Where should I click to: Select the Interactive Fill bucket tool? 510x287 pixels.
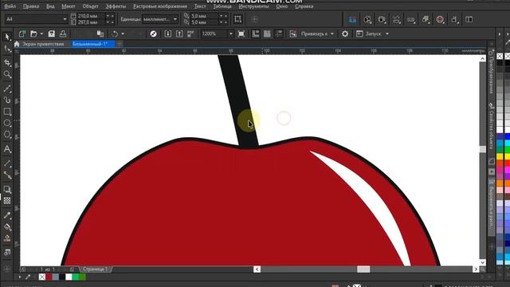click(x=7, y=226)
